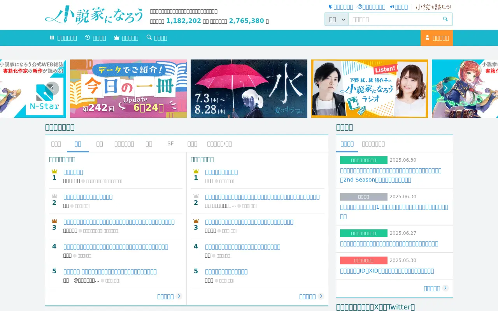498x311 pixels.
Task: Click the count 2,765,380 in the header
Action: (x=246, y=21)
